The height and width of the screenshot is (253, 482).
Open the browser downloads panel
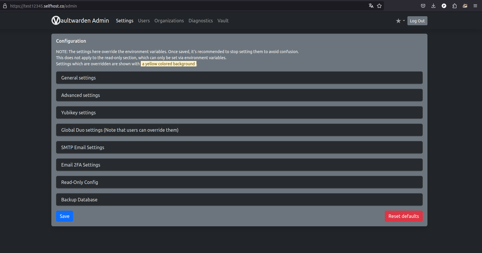pyautogui.click(x=434, y=6)
